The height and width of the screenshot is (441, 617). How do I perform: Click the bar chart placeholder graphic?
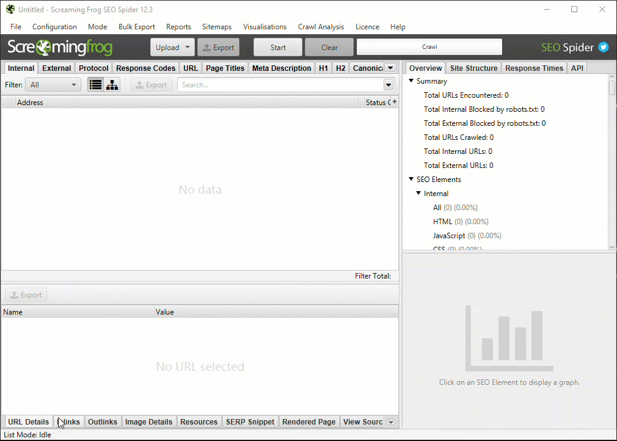click(x=504, y=339)
